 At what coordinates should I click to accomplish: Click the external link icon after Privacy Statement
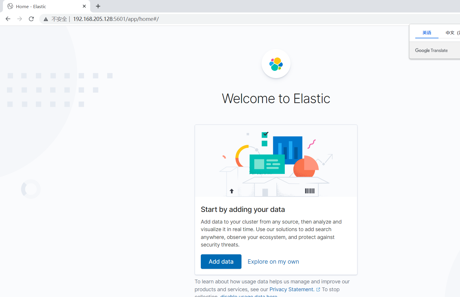(318, 289)
